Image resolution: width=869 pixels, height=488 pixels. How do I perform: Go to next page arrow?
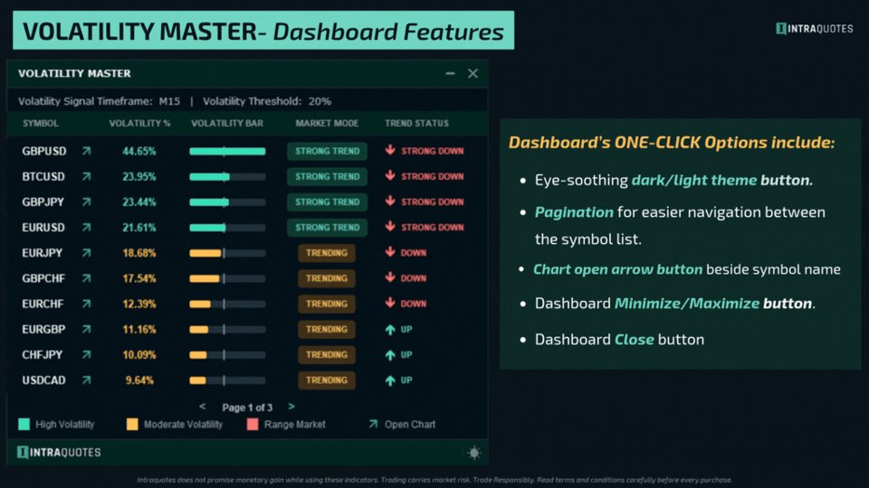click(x=291, y=407)
